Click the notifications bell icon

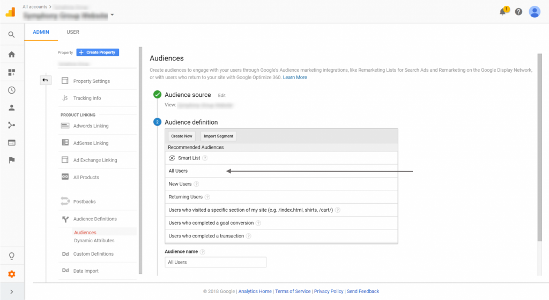[503, 12]
